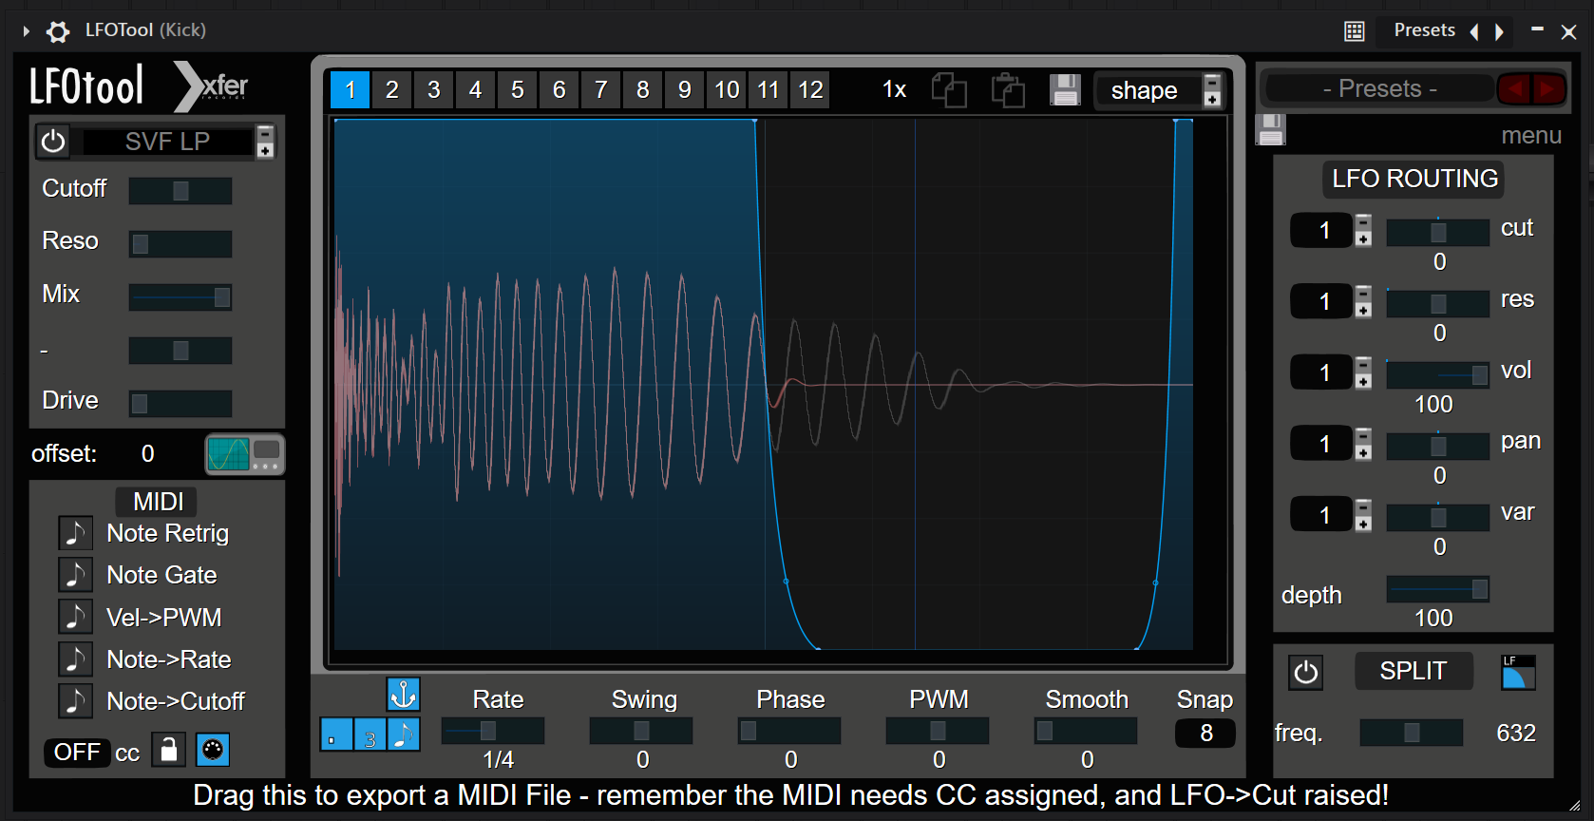Enable Note Gate

(75, 575)
